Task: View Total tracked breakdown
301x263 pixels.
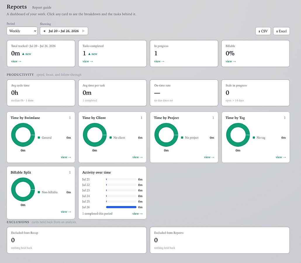Action: (16, 61)
